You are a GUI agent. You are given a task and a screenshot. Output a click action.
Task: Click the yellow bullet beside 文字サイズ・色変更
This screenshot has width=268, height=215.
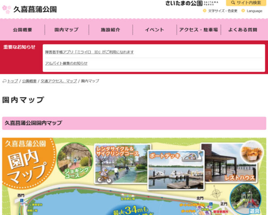coord(205,11)
